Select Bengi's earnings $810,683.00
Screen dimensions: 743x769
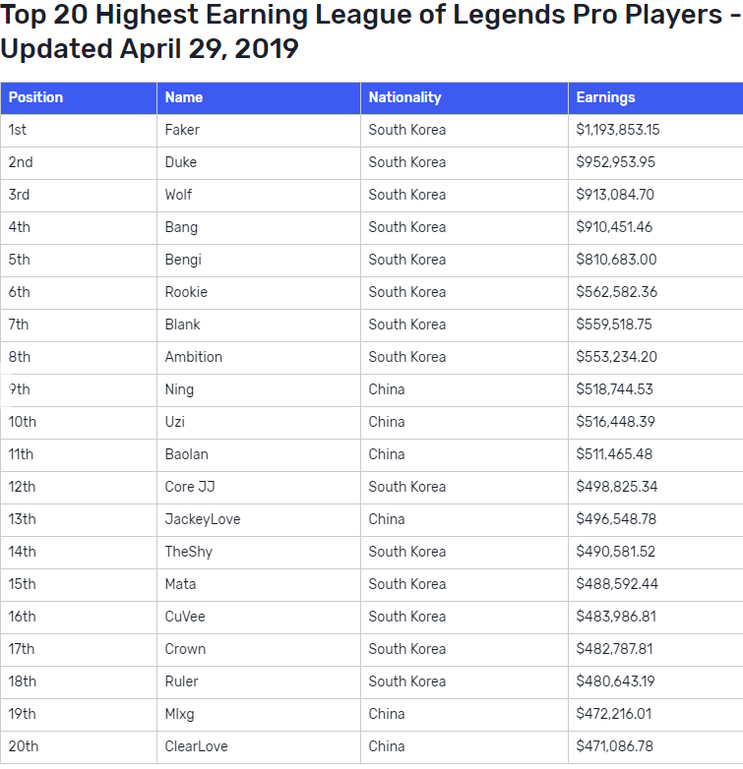click(x=616, y=260)
